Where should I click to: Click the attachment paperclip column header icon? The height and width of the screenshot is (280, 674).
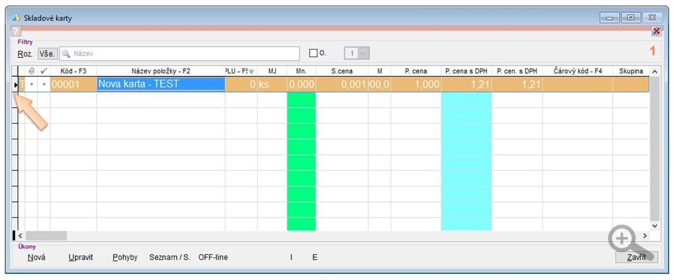point(32,71)
